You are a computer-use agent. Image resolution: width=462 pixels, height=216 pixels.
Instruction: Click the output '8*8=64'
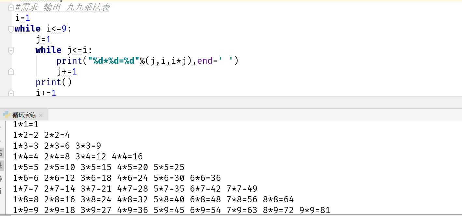pos(278,199)
